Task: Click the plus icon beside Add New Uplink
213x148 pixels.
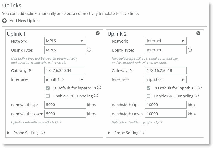Action: [4, 21]
